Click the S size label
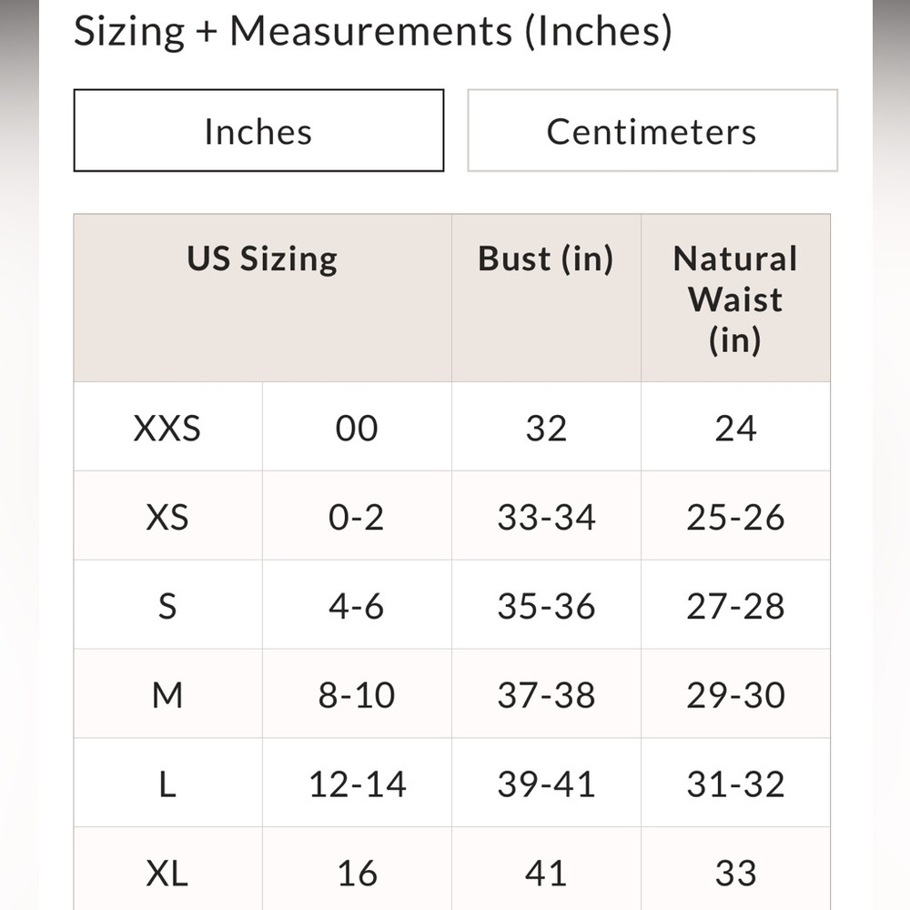Viewport: 910px width, 910px height. coord(167,606)
